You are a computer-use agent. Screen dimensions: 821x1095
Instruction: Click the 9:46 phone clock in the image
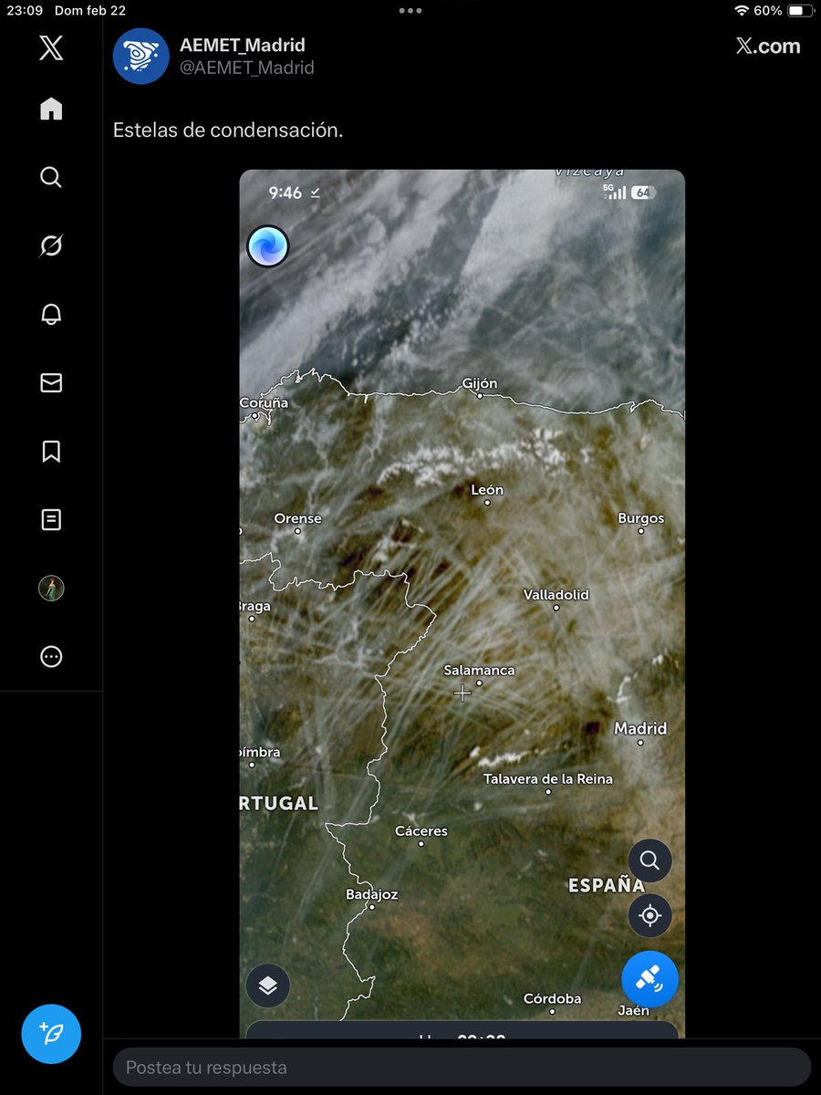coord(285,193)
